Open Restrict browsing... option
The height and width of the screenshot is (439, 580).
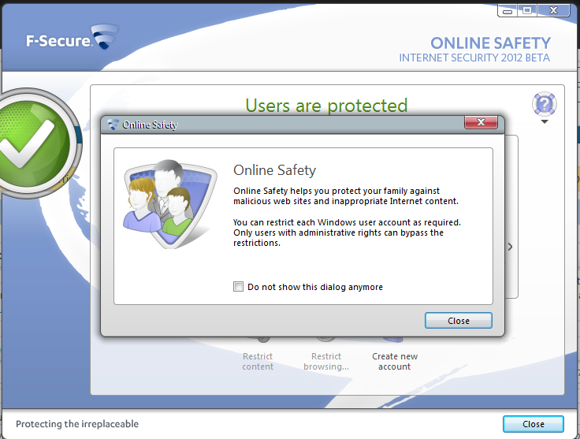tap(326, 361)
